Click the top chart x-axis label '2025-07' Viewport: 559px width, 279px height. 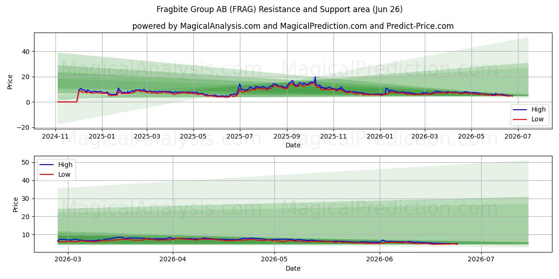(240, 136)
